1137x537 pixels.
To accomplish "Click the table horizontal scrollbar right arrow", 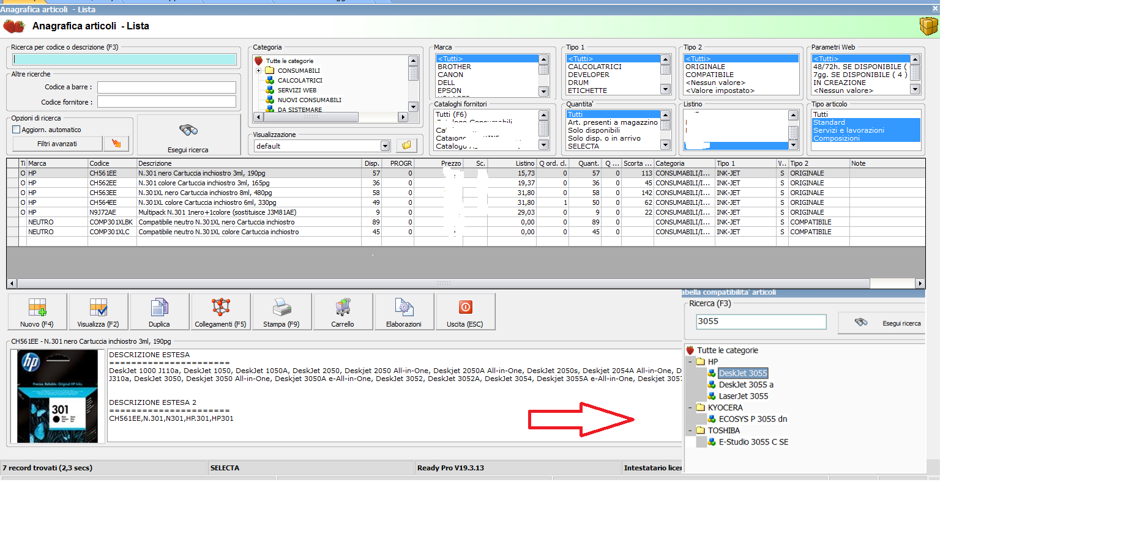I will [920, 283].
